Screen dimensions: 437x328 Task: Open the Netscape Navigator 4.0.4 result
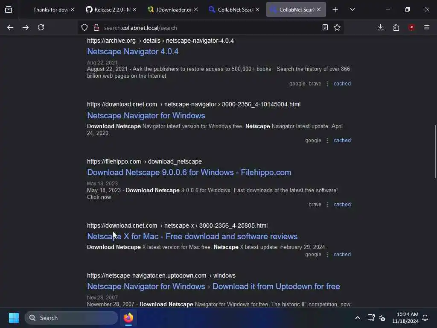pos(133,51)
